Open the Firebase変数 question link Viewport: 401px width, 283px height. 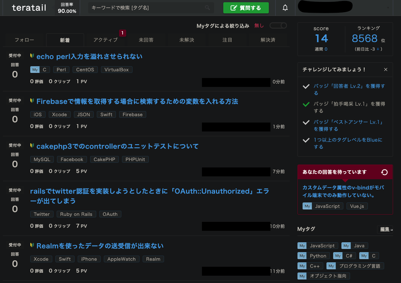(x=137, y=102)
